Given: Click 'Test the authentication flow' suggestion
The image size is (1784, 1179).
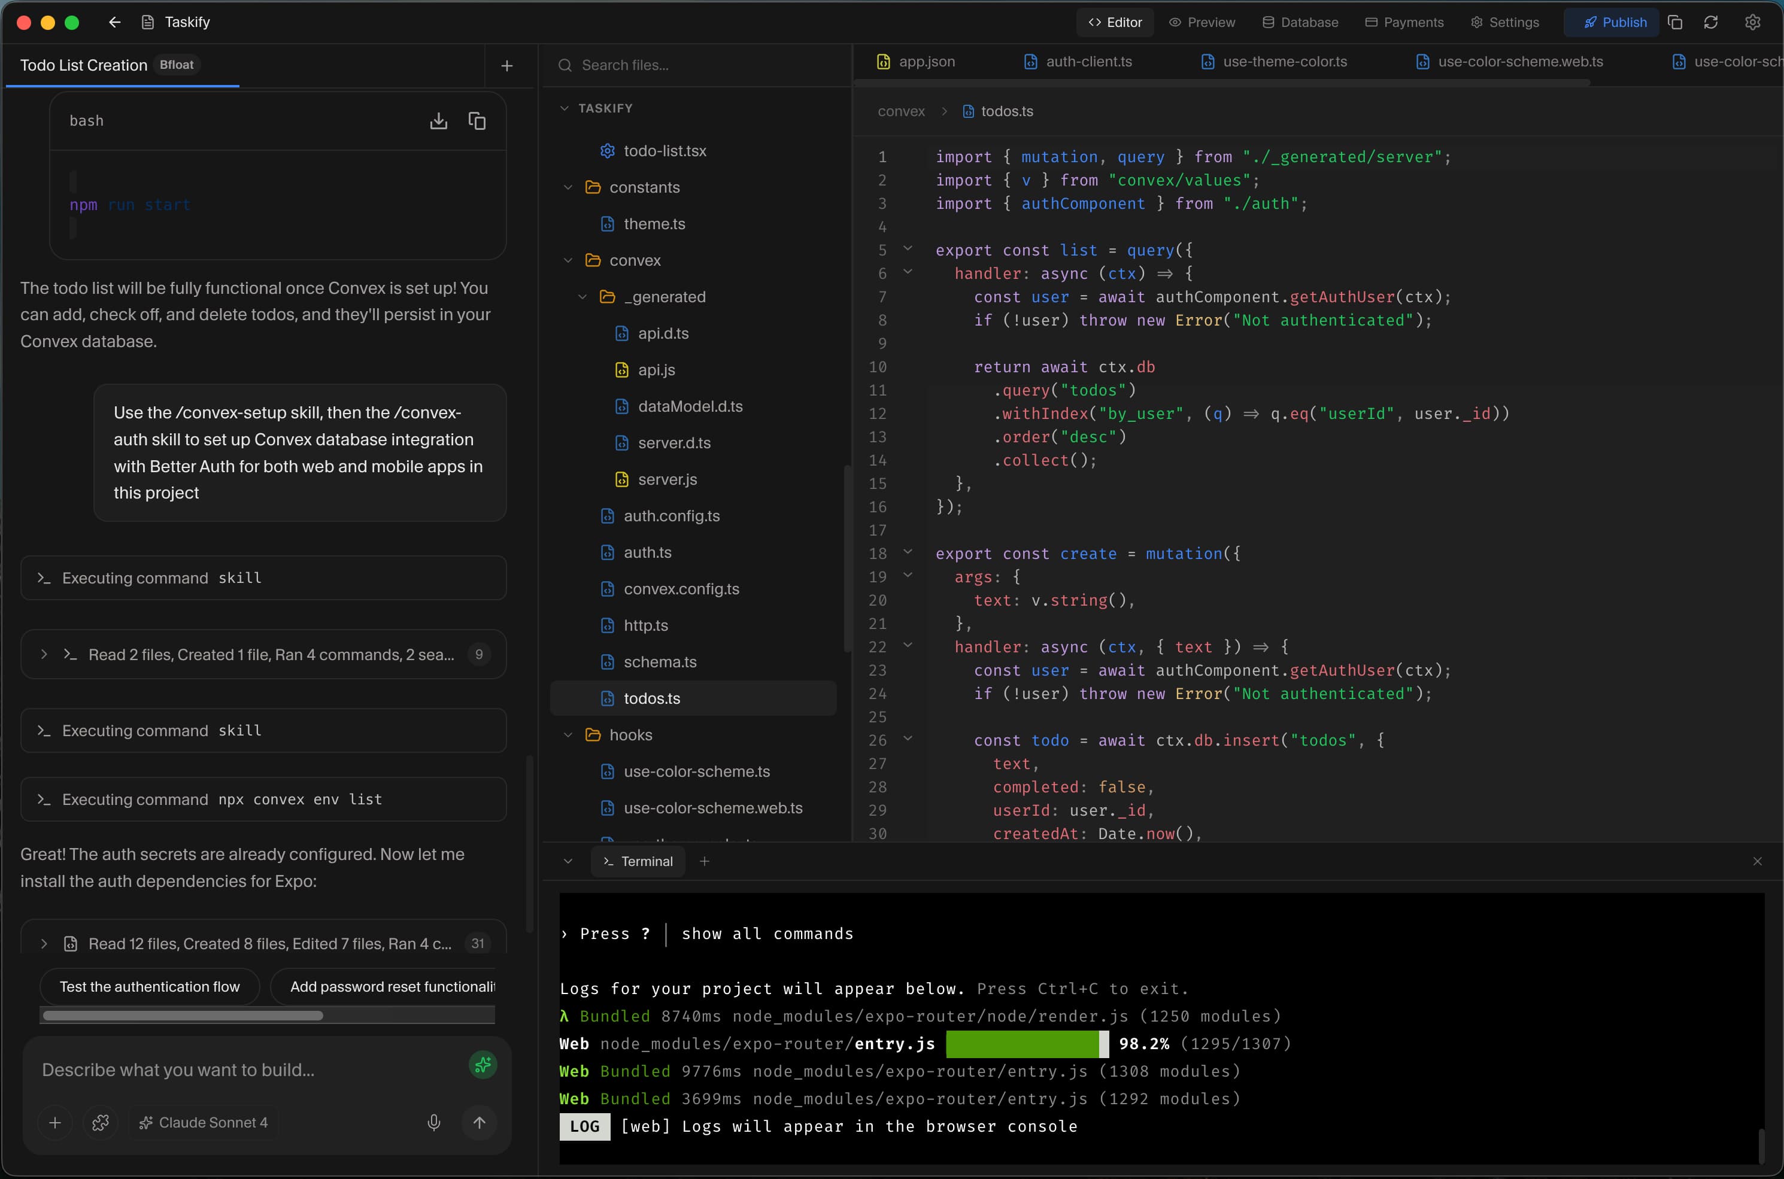Looking at the screenshot, I should [150, 986].
